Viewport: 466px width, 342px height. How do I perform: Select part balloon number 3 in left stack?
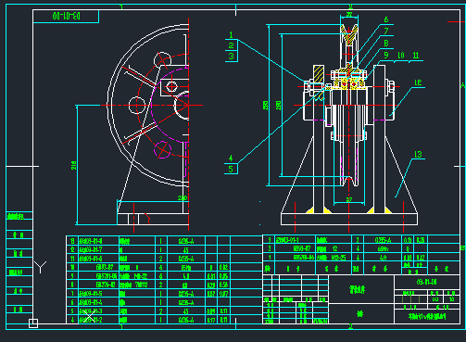(x=231, y=57)
